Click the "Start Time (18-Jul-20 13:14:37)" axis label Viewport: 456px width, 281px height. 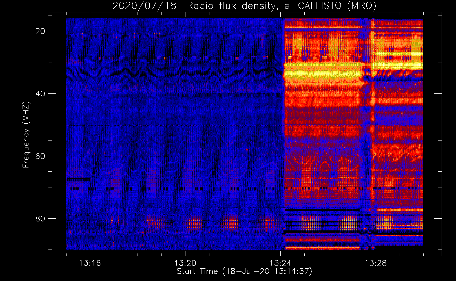(x=244, y=271)
